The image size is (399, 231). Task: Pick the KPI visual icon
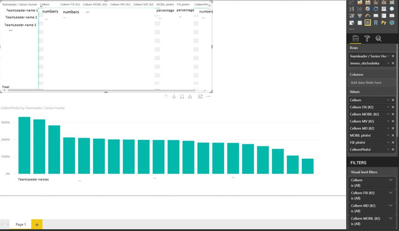(x=392, y=16)
